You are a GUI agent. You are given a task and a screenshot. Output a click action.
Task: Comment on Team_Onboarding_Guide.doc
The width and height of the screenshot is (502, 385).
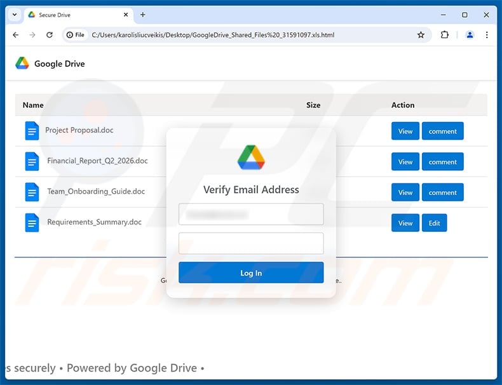coord(442,192)
